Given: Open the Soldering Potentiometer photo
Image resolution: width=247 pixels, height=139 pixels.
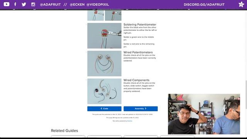Looking at the screenshot, I should coord(104,36).
